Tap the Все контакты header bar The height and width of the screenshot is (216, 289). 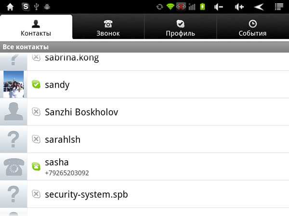[x=144, y=47]
